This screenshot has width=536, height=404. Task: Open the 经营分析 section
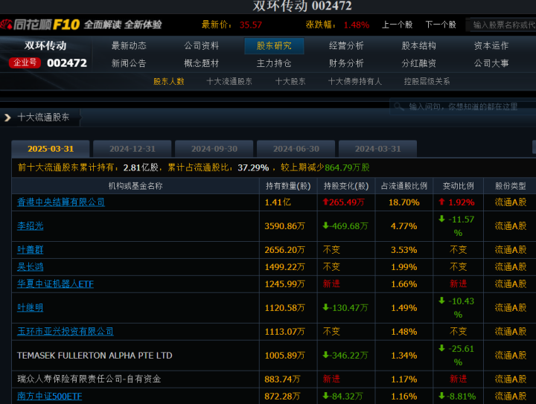346,46
